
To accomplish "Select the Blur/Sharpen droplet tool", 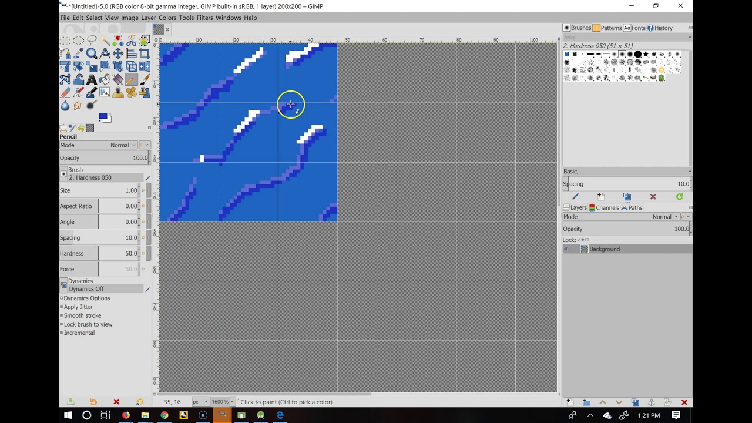I will pyautogui.click(x=65, y=106).
